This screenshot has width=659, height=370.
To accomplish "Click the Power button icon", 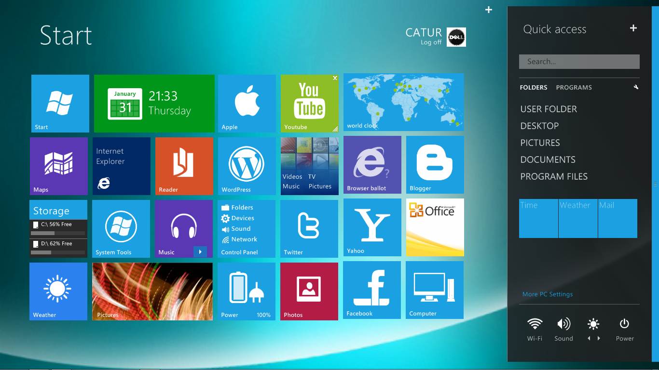I will (624, 324).
